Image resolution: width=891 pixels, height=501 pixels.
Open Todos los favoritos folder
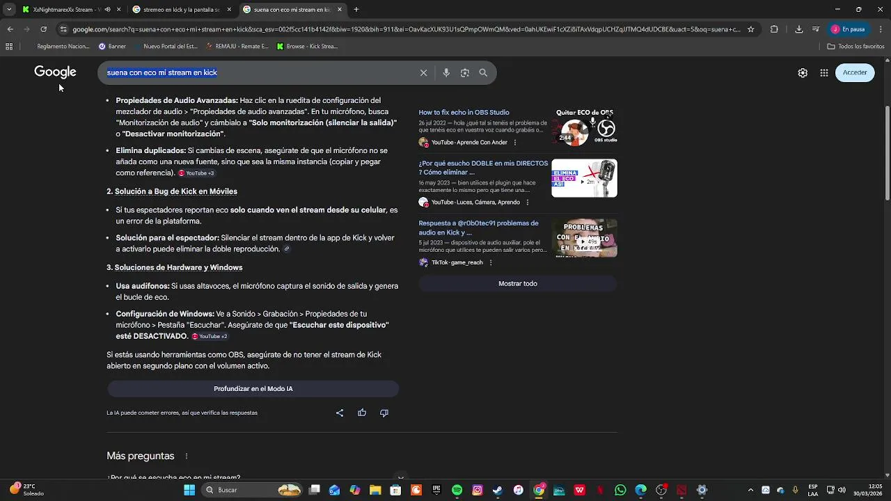click(x=855, y=46)
